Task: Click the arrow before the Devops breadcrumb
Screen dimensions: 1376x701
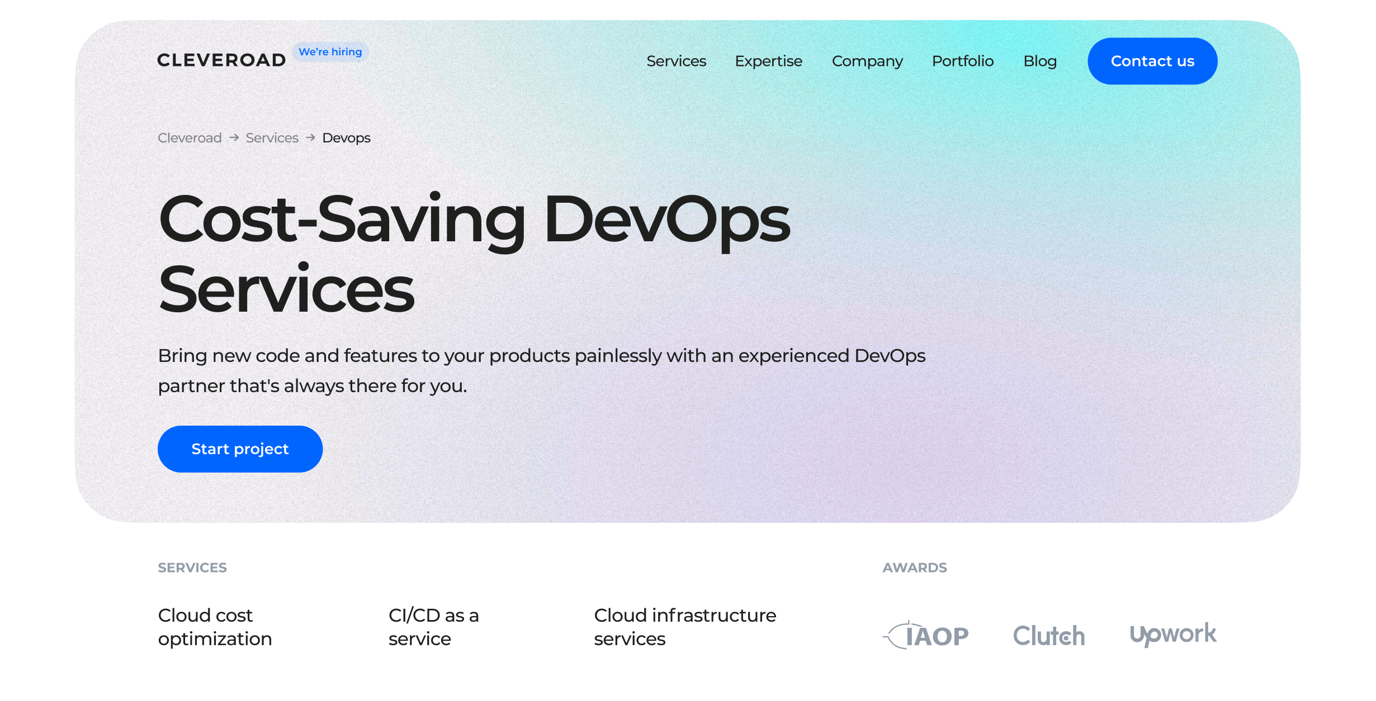Action: tap(309, 137)
